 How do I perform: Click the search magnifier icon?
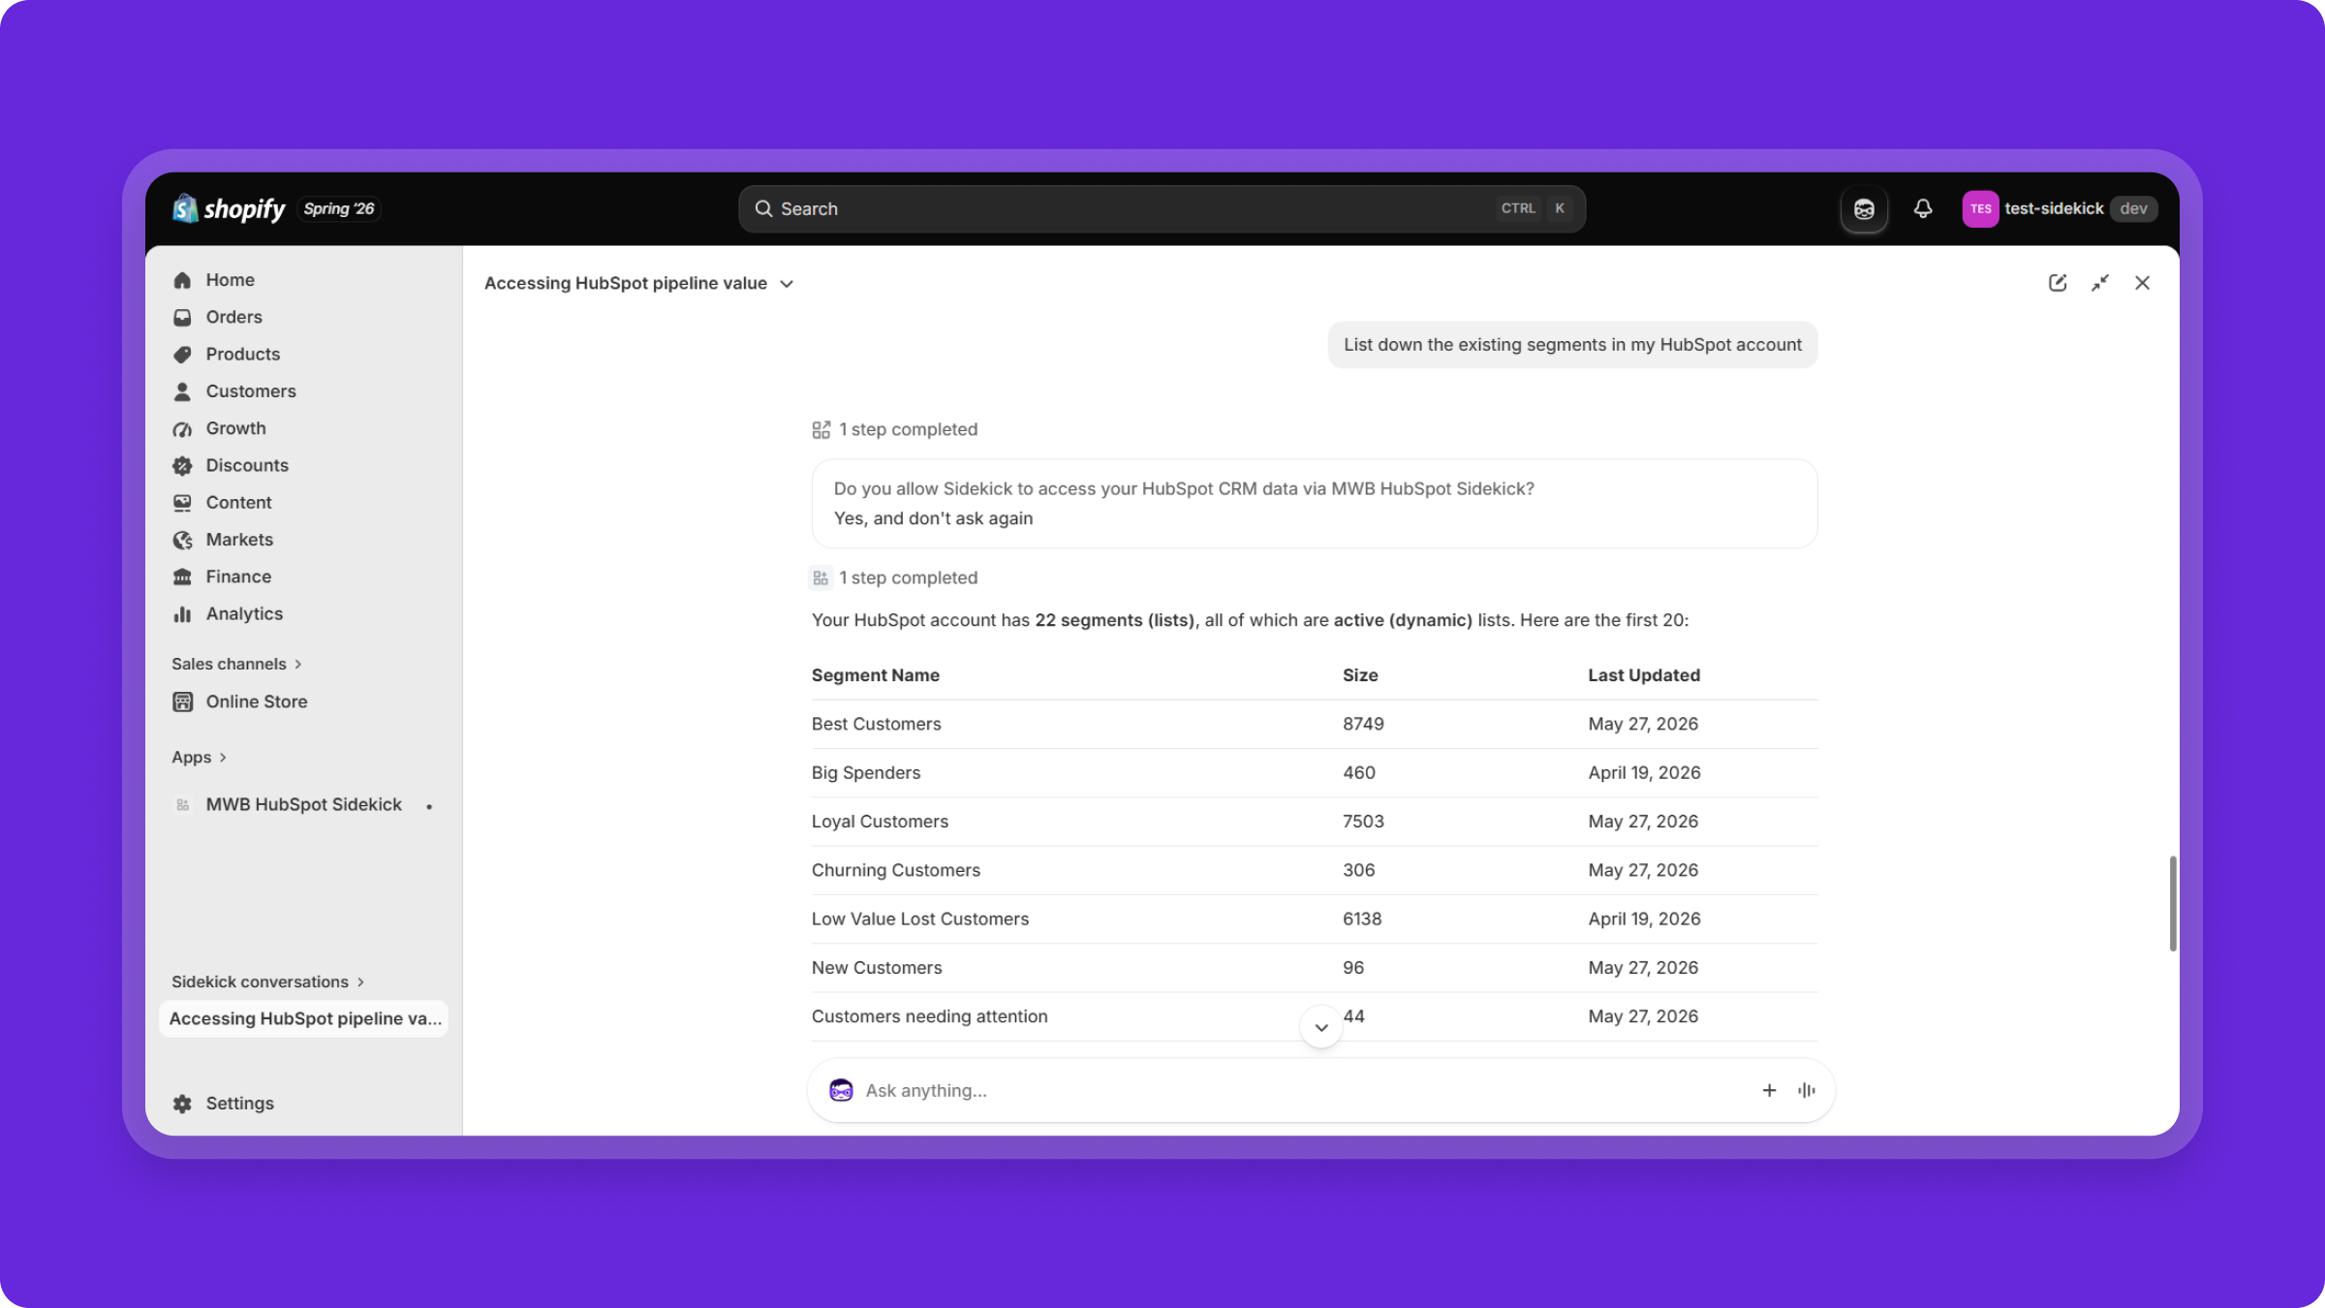pos(763,208)
